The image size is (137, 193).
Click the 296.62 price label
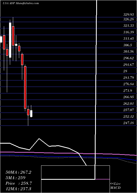click(129, 58)
